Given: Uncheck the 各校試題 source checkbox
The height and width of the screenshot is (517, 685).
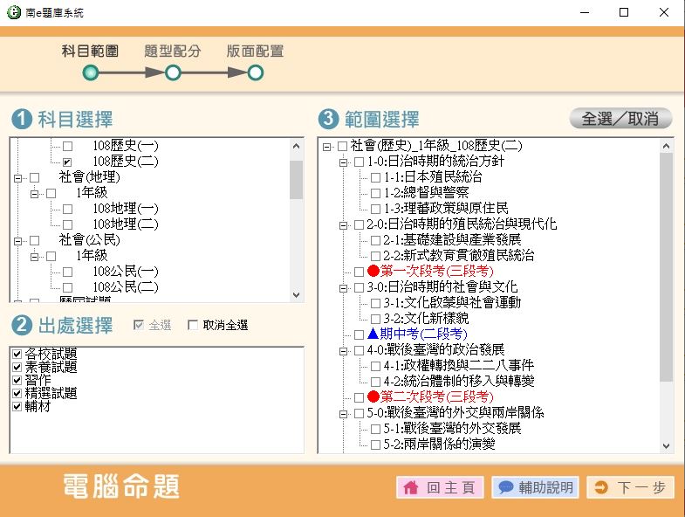Looking at the screenshot, I should click(x=17, y=354).
